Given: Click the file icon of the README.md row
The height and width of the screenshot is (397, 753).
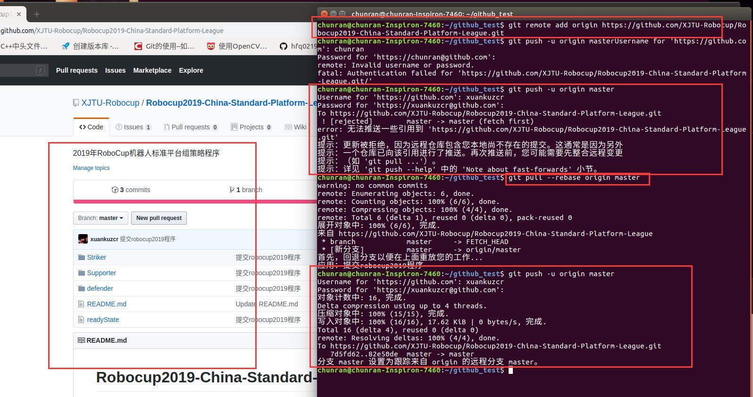Looking at the screenshot, I should coord(81,304).
